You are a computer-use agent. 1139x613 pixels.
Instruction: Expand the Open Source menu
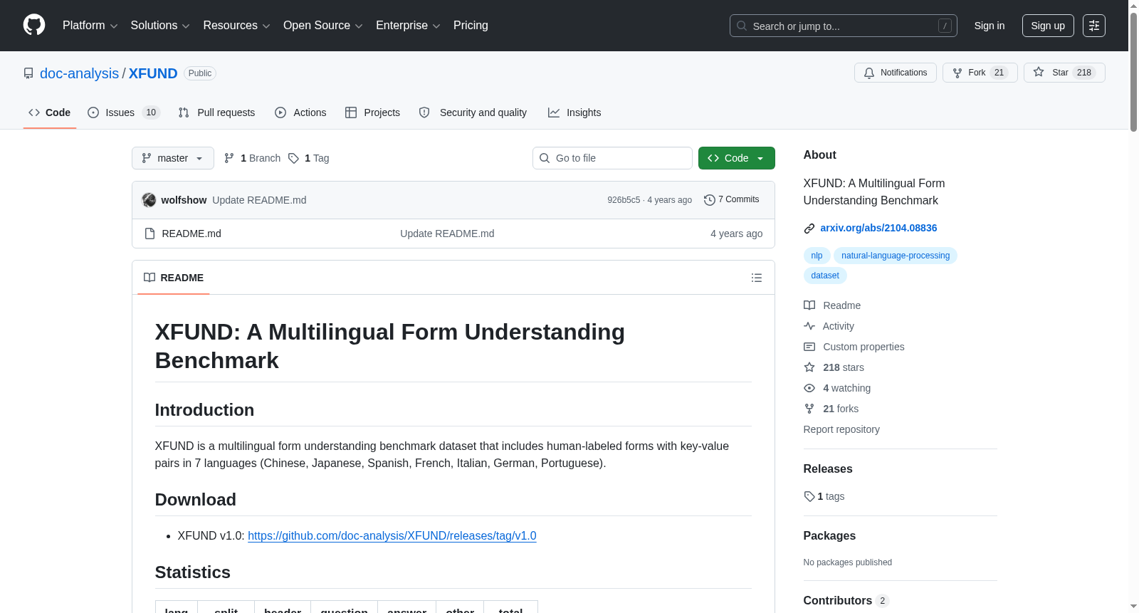point(323,26)
